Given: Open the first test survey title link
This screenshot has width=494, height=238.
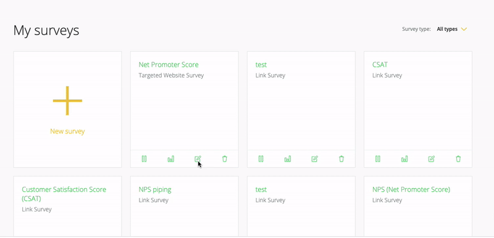Looking at the screenshot, I should [x=261, y=65].
